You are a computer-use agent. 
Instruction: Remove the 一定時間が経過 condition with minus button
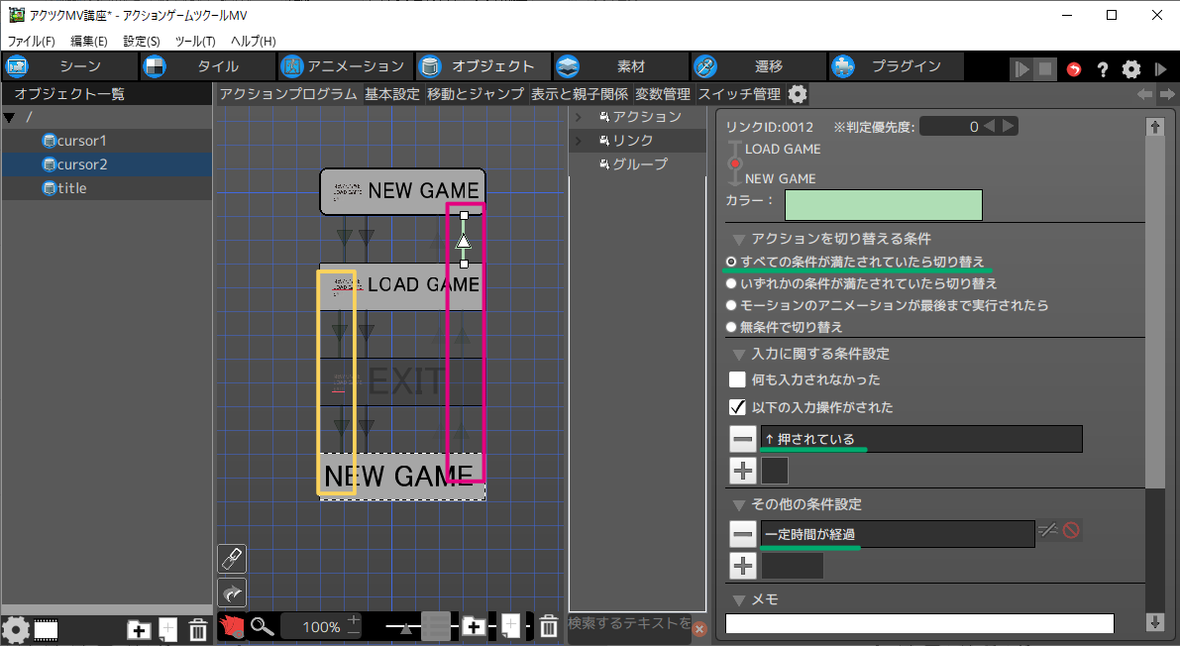tap(742, 535)
